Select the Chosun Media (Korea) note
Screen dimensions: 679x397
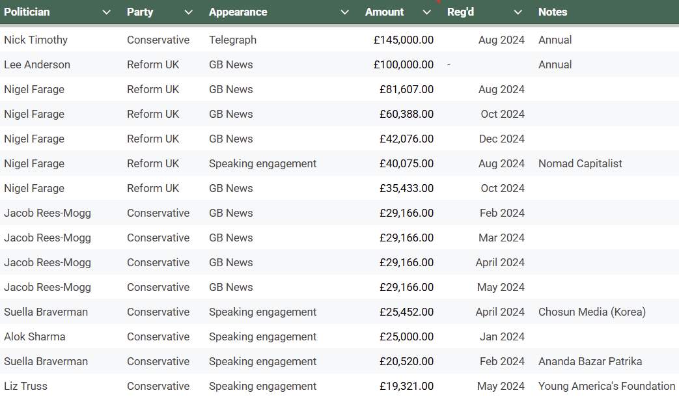point(592,312)
